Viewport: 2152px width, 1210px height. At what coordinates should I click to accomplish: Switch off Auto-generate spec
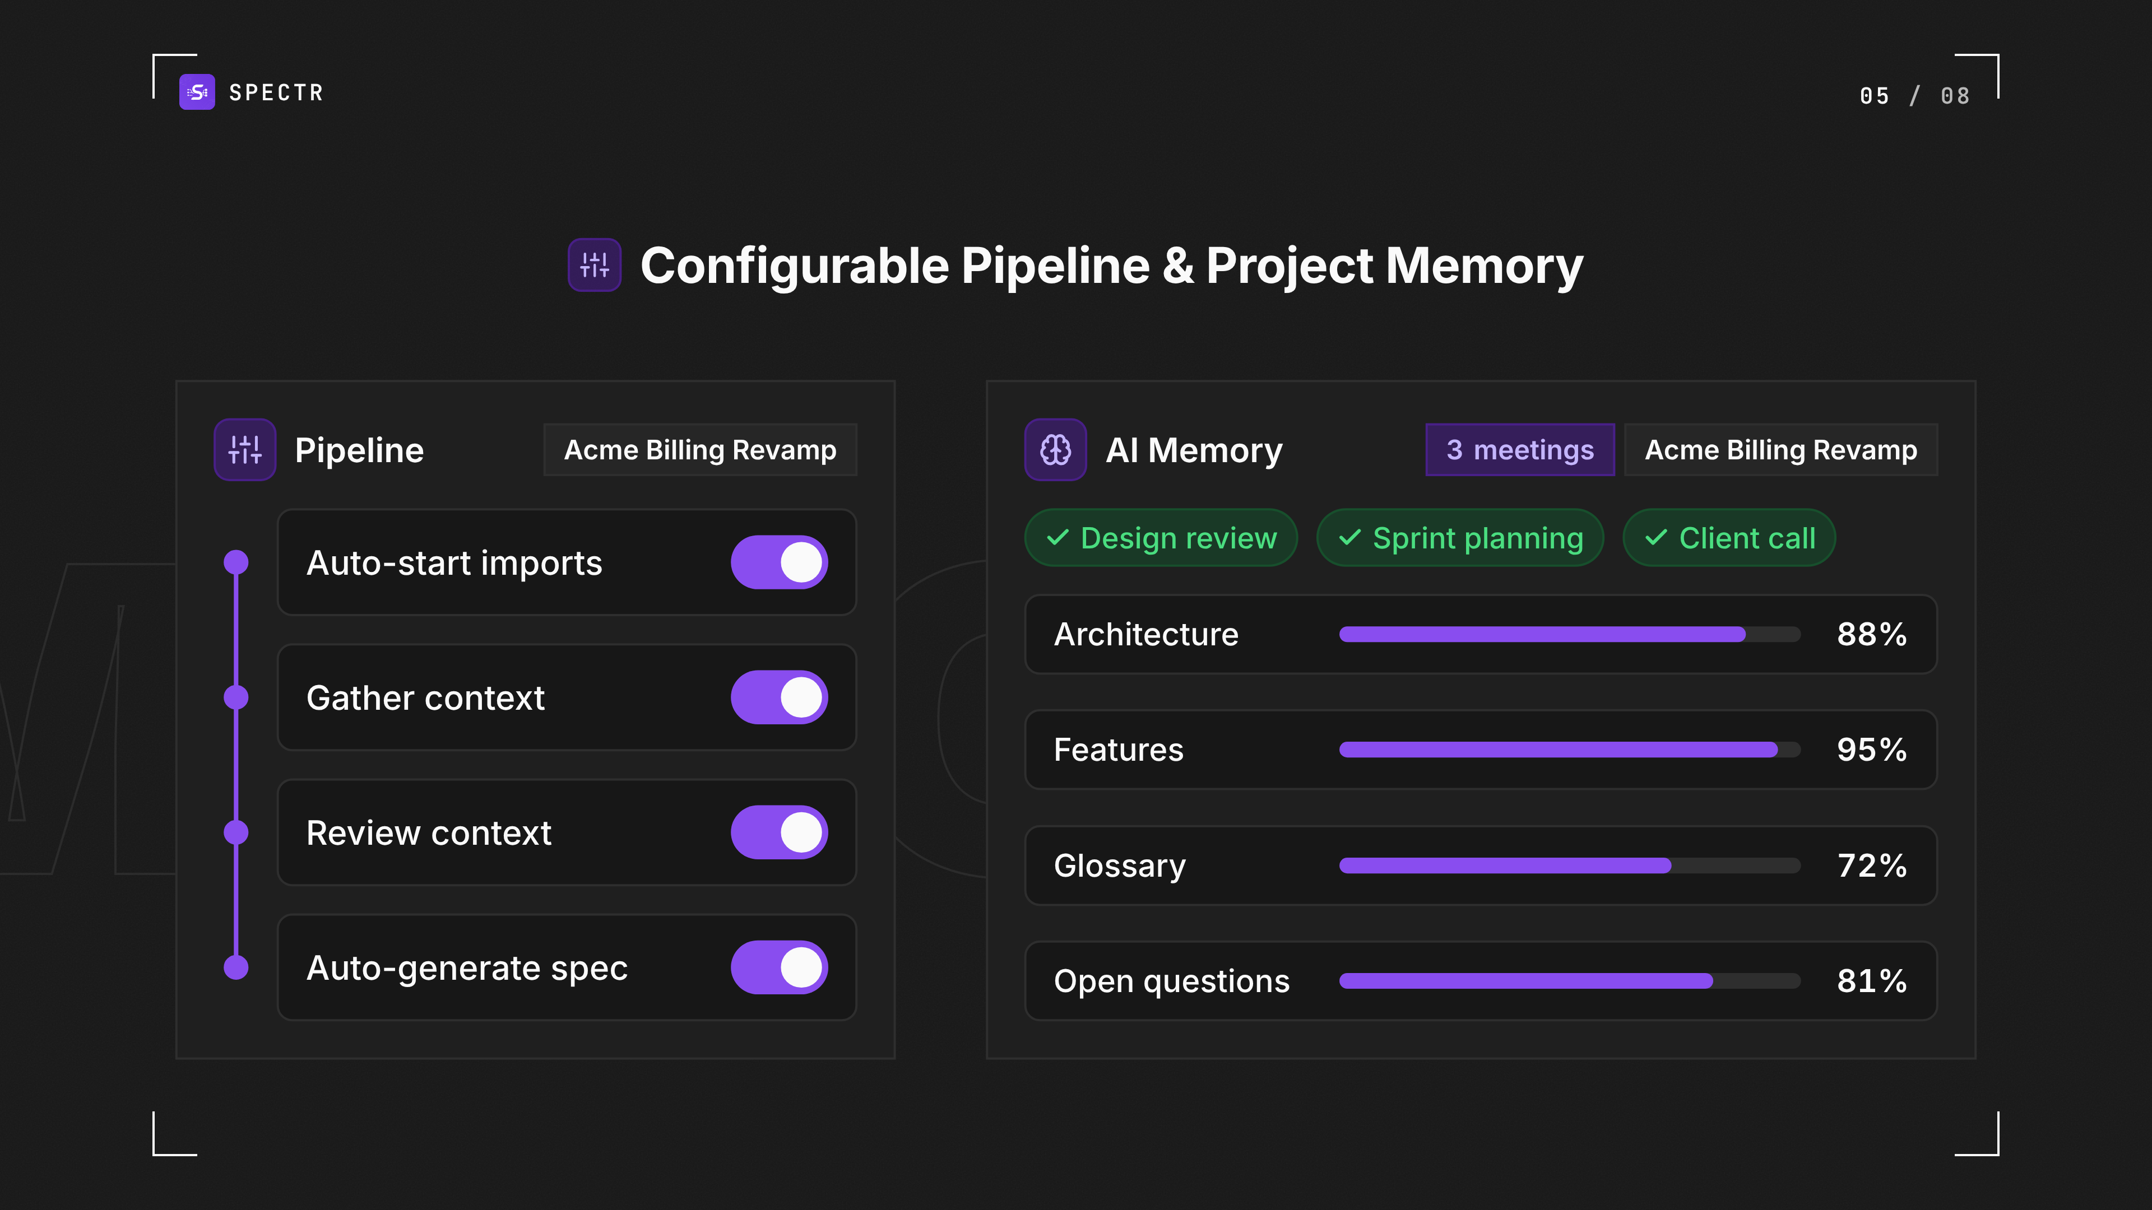[x=778, y=968]
